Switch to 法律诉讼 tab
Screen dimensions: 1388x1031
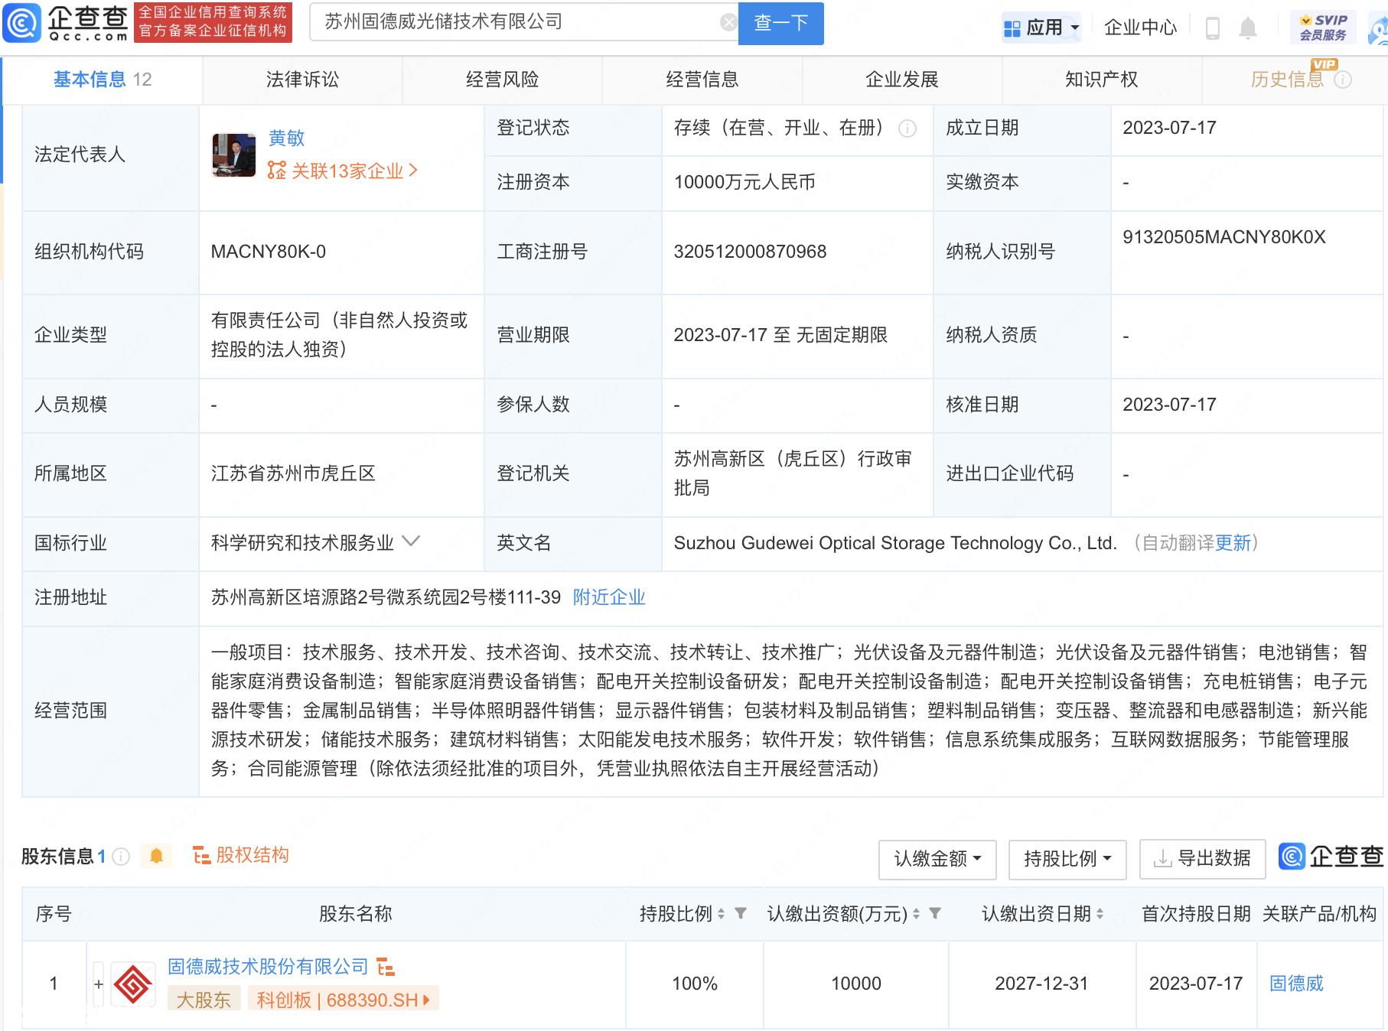(302, 80)
